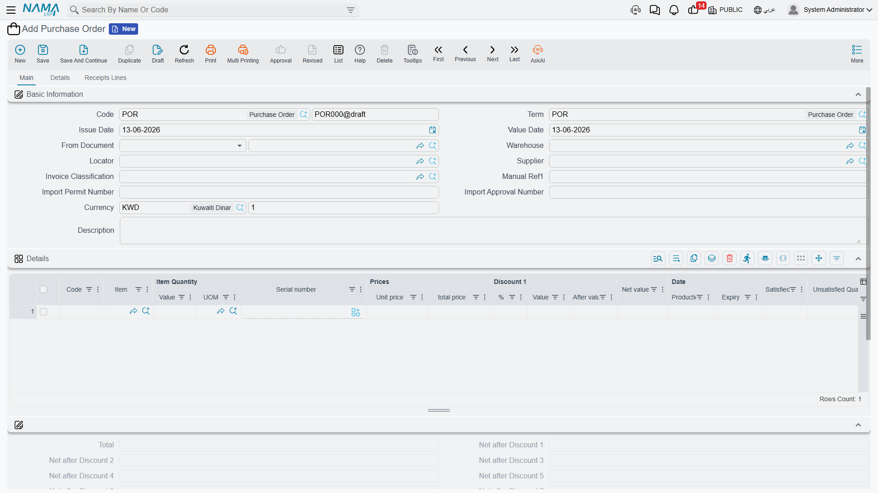Click the grid column chooser icon
Image resolution: width=878 pixels, height=493 pixels.
(x=863, y=282)
